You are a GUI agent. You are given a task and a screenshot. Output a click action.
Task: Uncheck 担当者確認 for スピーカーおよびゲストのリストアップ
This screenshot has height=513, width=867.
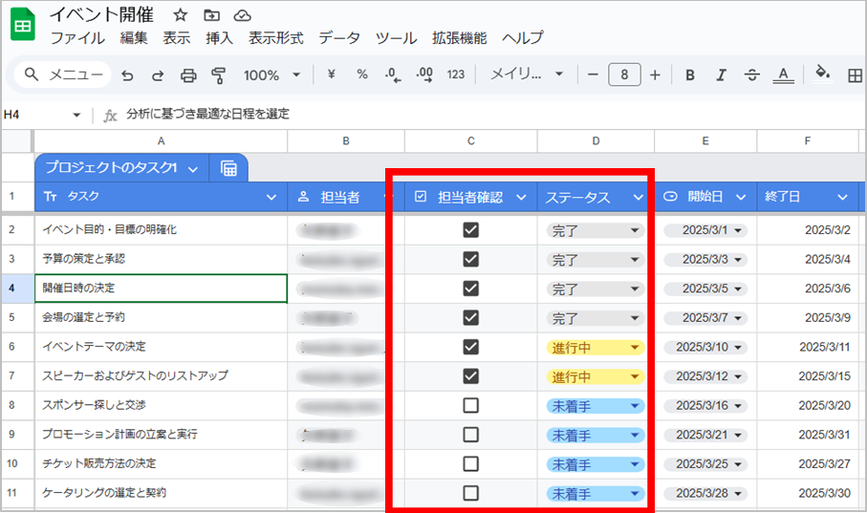470,376
